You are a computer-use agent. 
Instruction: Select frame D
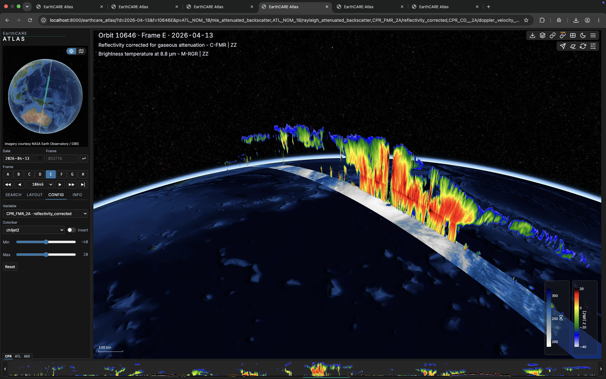coord(40,174)
